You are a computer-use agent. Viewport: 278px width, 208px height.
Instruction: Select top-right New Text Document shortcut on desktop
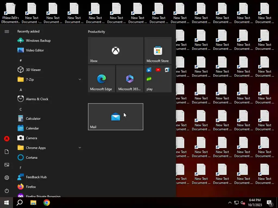pyautogui.click(x=265, y=13)
